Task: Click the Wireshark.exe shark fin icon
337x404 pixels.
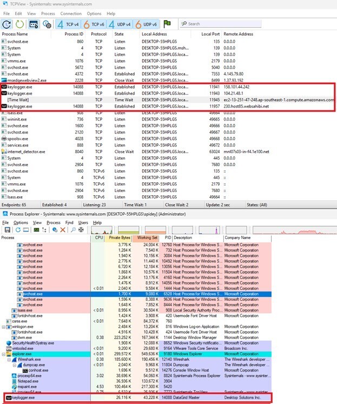Action: click(x=14, y=360)
